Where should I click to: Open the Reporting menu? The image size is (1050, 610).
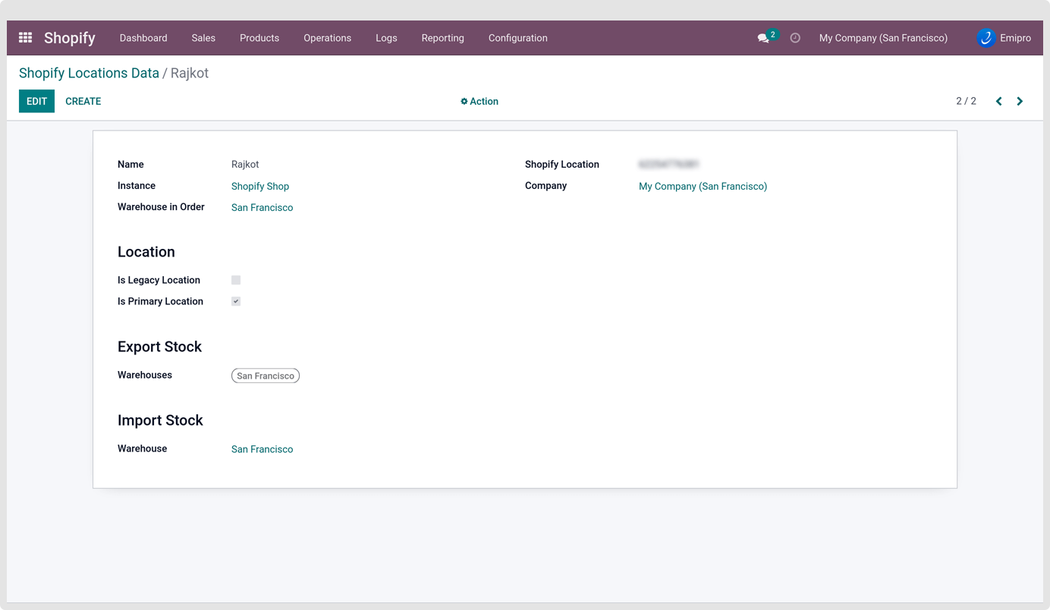[442, 38]
